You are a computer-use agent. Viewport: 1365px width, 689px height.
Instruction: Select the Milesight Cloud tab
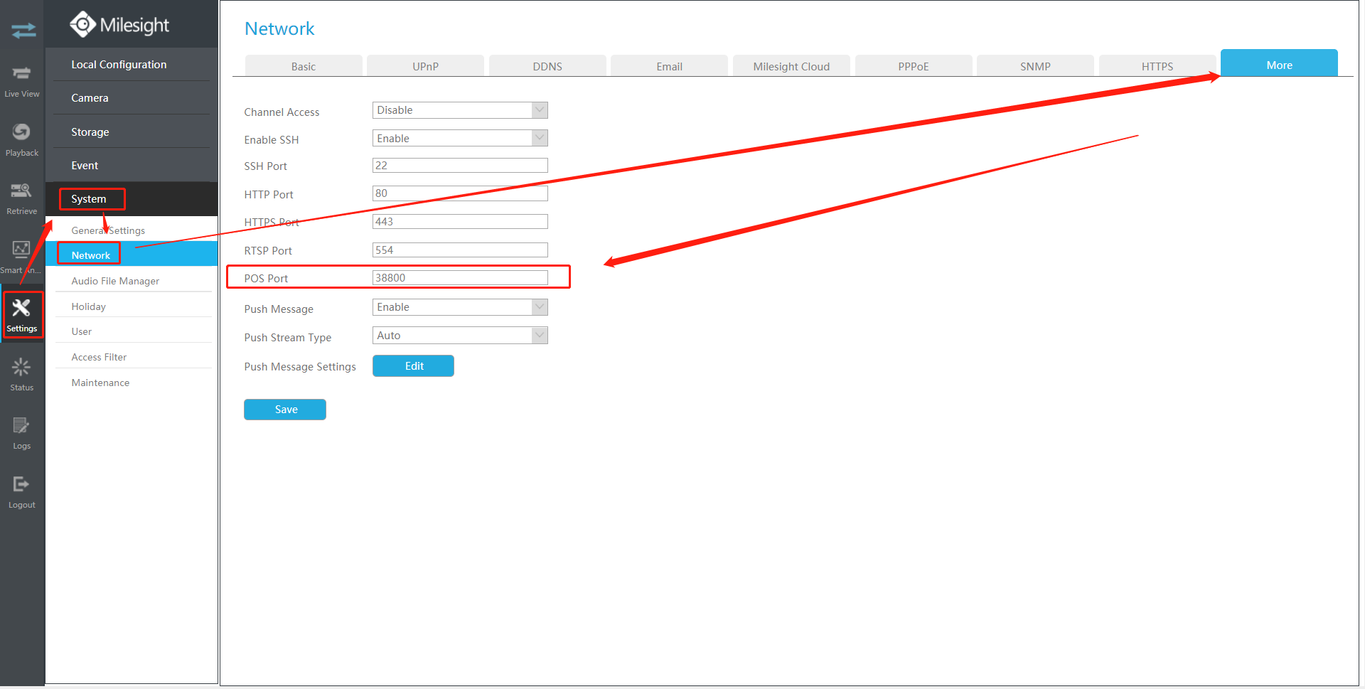pos(791,66)
